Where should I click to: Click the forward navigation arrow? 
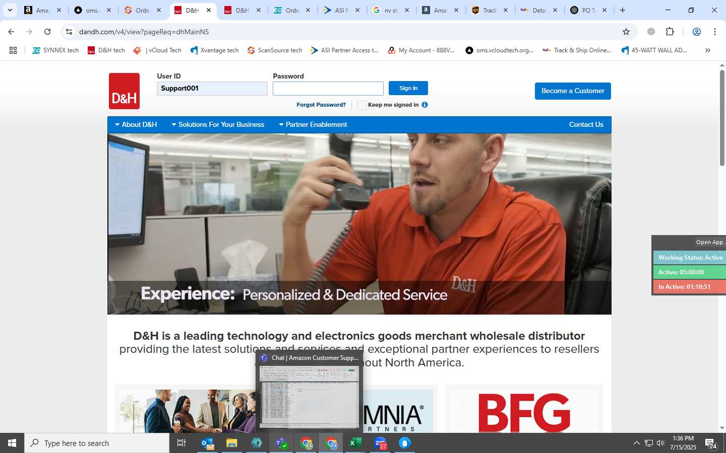point(29,32)
